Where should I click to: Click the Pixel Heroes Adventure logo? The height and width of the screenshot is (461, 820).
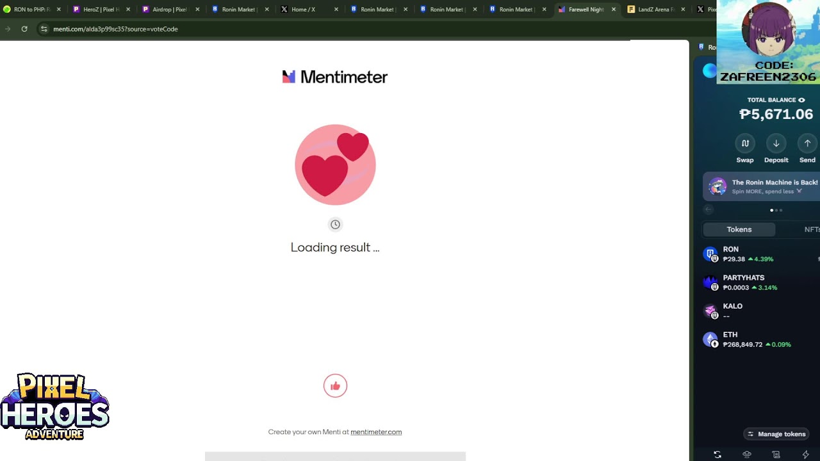coord(55,407)
